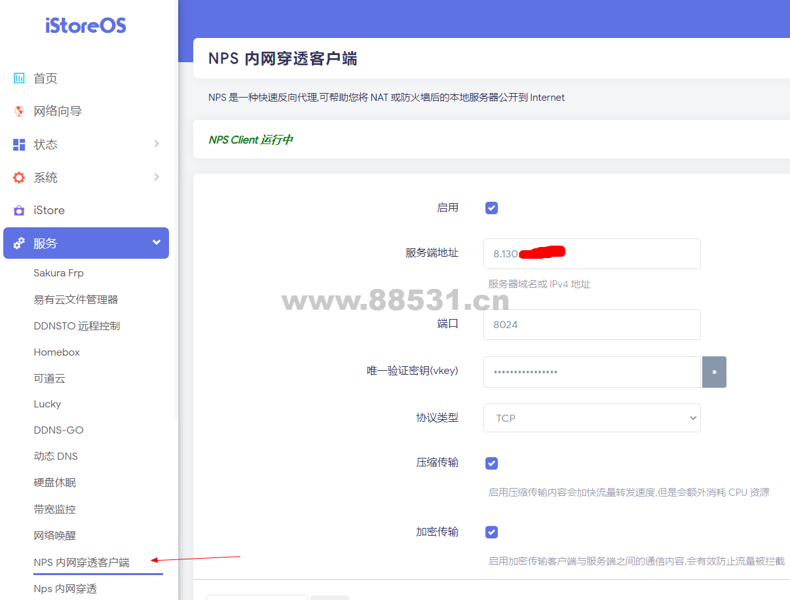Reveal the vkey using the asterisk button
Screen dimensions: 790x600
coord(714,372)
